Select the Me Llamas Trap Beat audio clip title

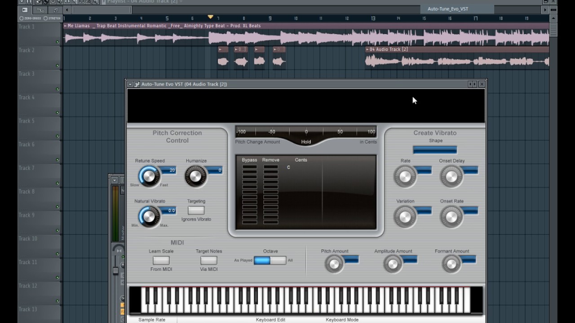click(164, 26)
